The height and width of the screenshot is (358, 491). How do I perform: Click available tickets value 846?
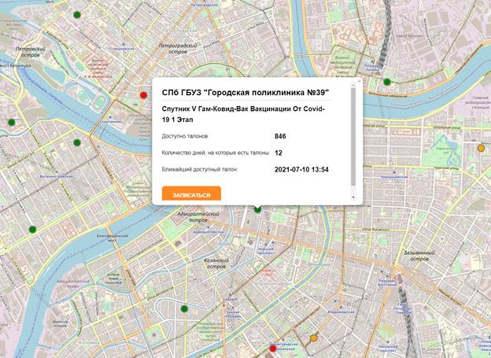tap(280, 136)
